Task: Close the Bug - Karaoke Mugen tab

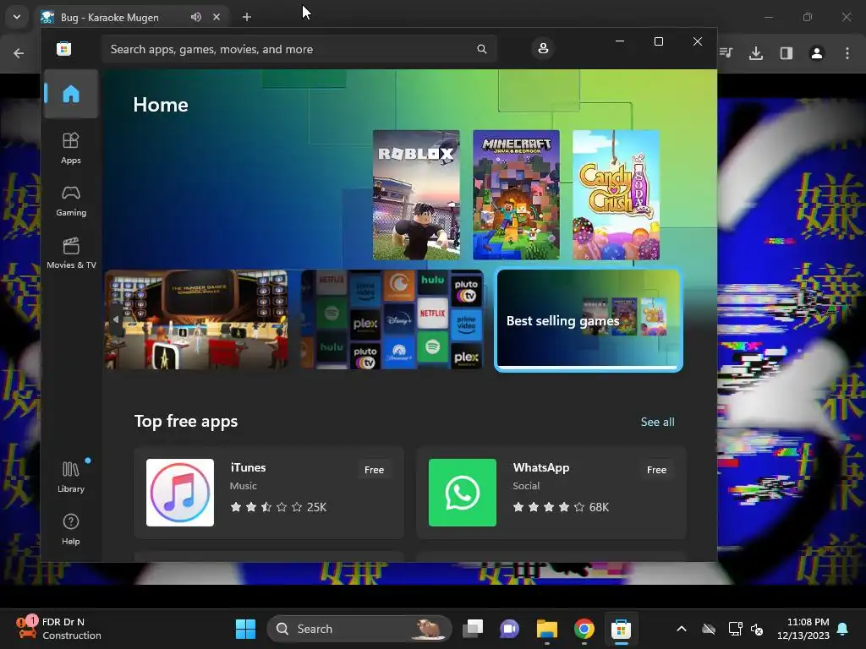Action: tap(216, 17)
